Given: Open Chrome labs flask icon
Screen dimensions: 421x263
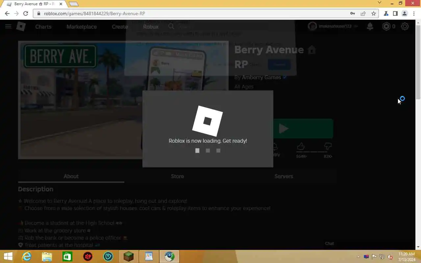Looking at the screenshot, I should [386, 13].
